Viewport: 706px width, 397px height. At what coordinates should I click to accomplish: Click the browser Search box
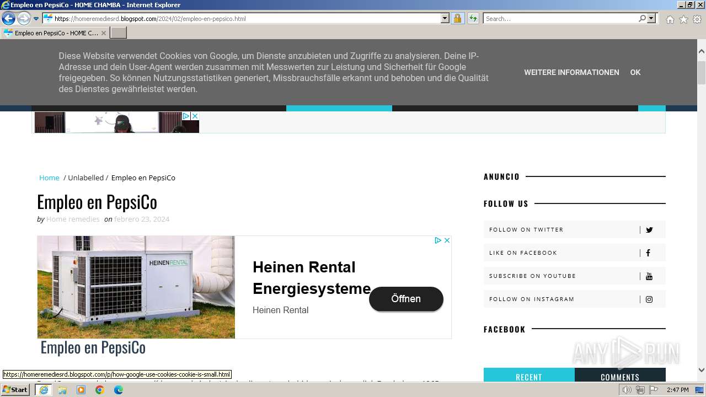(x=560, y=18)
